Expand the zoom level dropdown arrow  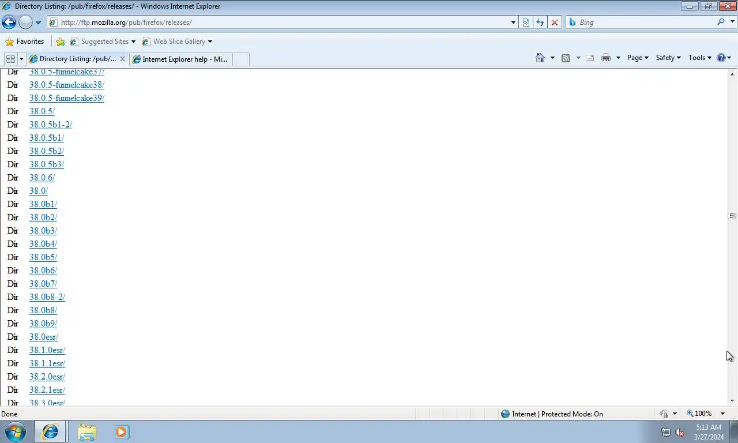pos(722,414)
